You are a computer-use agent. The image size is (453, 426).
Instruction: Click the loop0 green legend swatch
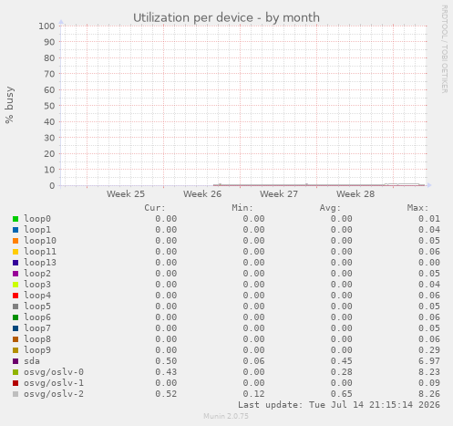[15, 219]
